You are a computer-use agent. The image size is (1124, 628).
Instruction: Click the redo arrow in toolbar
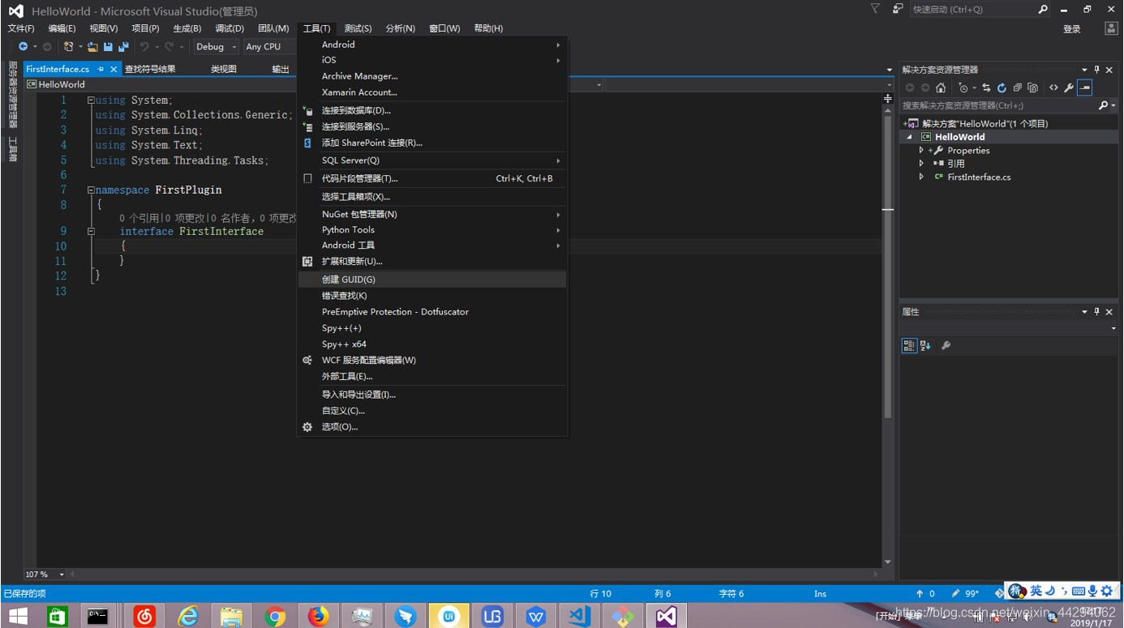(169, 47)
